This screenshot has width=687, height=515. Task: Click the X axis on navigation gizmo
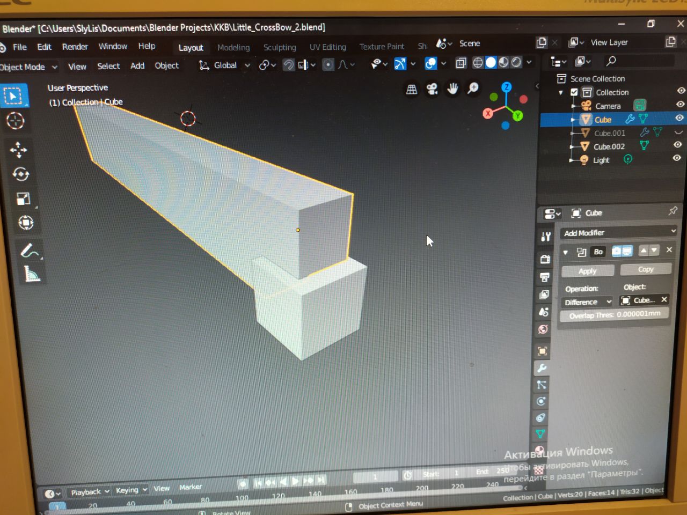tap(488, 113)
